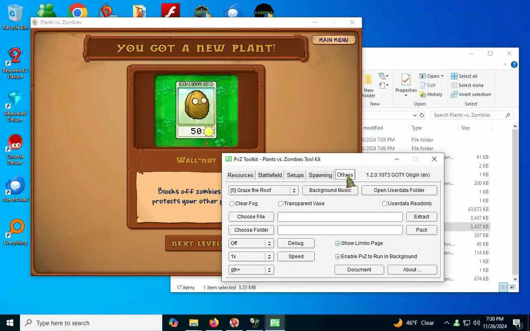Click the Explorer help question mark icon
Screen dimensions: 530x331
(514, 65)
